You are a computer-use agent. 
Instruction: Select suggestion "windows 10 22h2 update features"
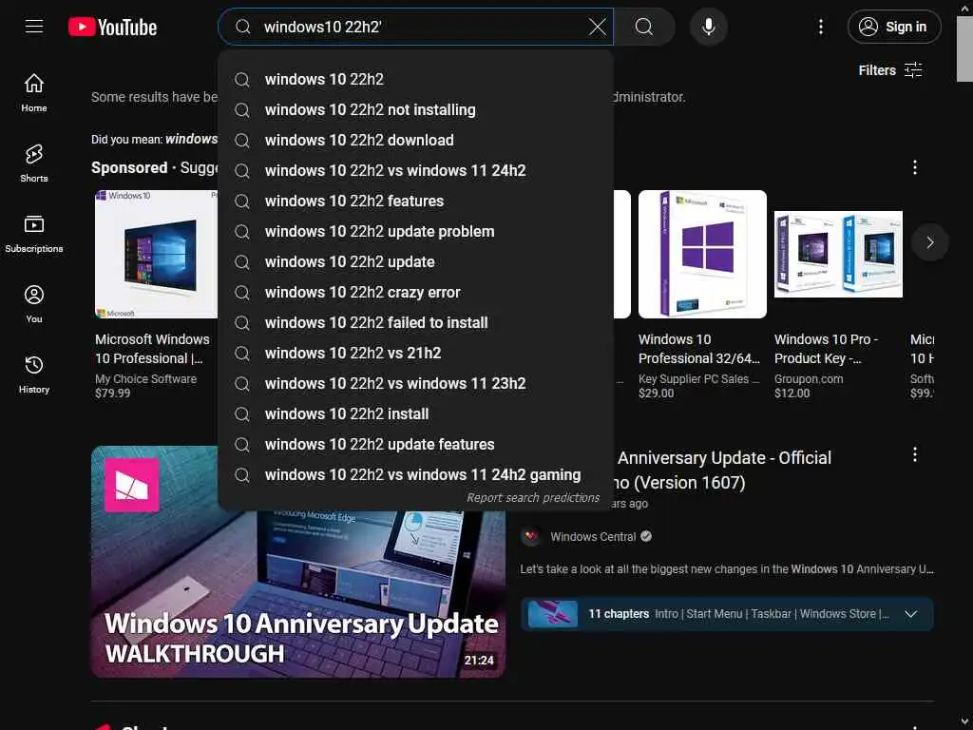(x=415, y=445)
